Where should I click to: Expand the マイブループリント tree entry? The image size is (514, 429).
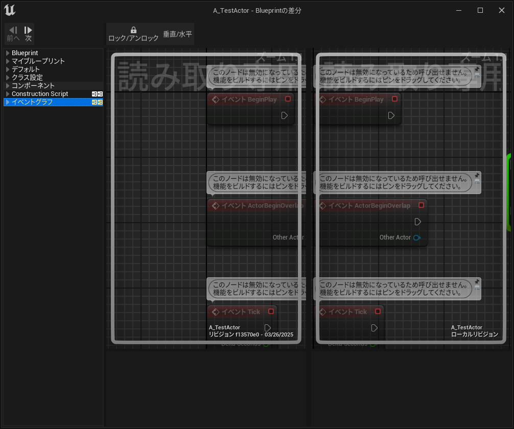tap(7, 61)
